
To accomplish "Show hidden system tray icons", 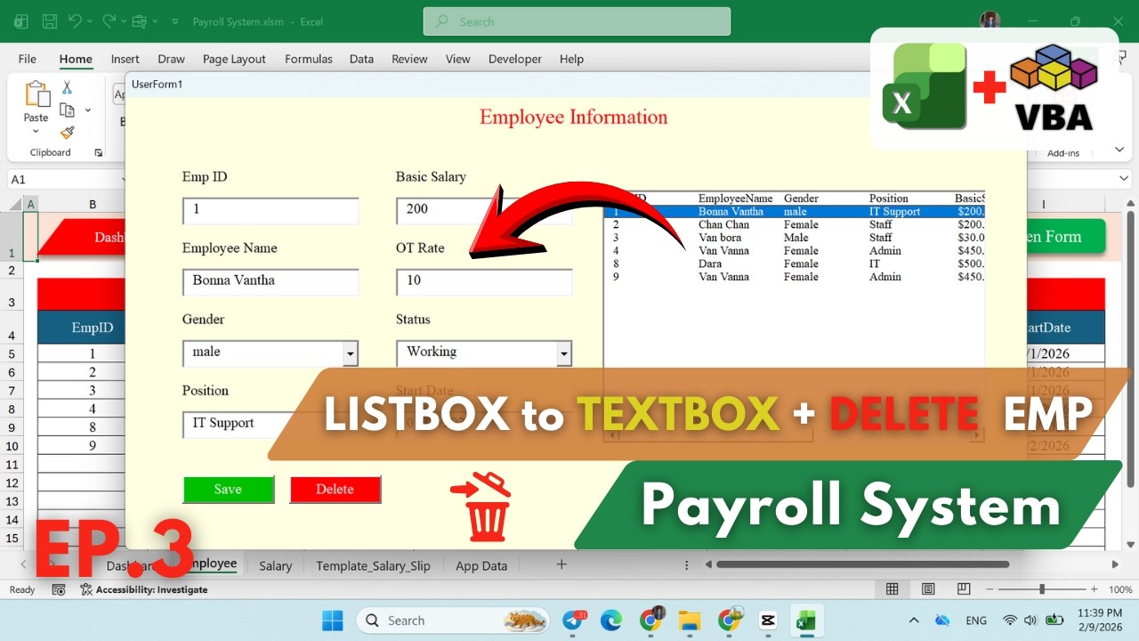I will [914, 621].
